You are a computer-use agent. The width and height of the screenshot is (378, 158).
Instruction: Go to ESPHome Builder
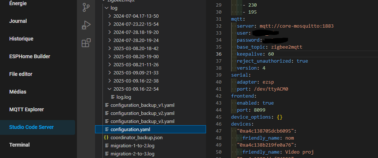[30, 56]
